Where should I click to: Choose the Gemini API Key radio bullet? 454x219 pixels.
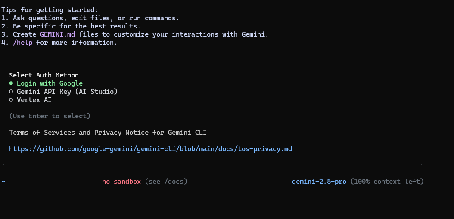[11, 92]
